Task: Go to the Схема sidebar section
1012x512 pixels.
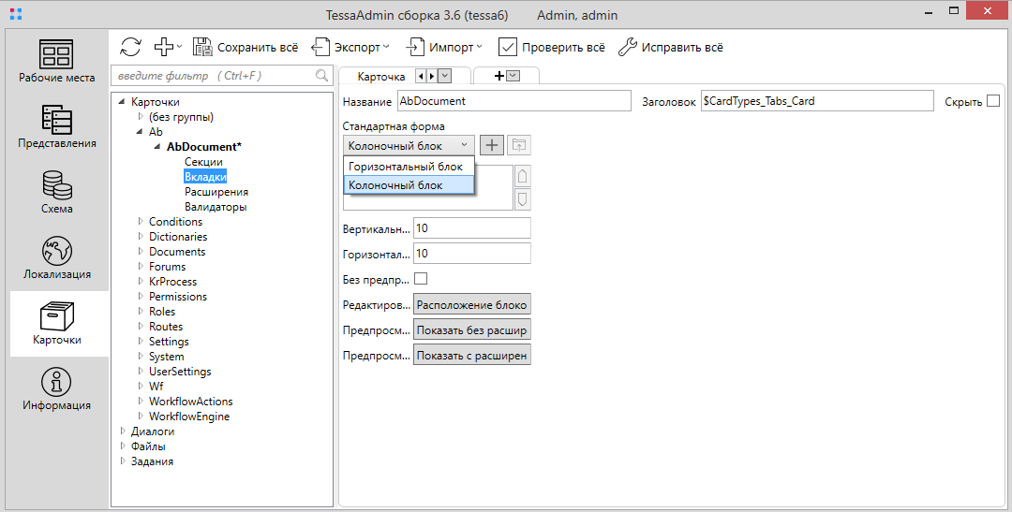Action: tap(57, 192)
